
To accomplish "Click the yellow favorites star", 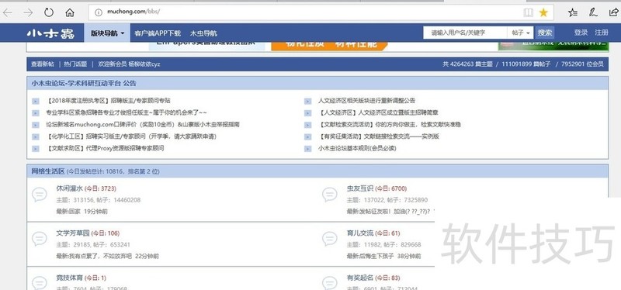I will [x=543, y=12].
